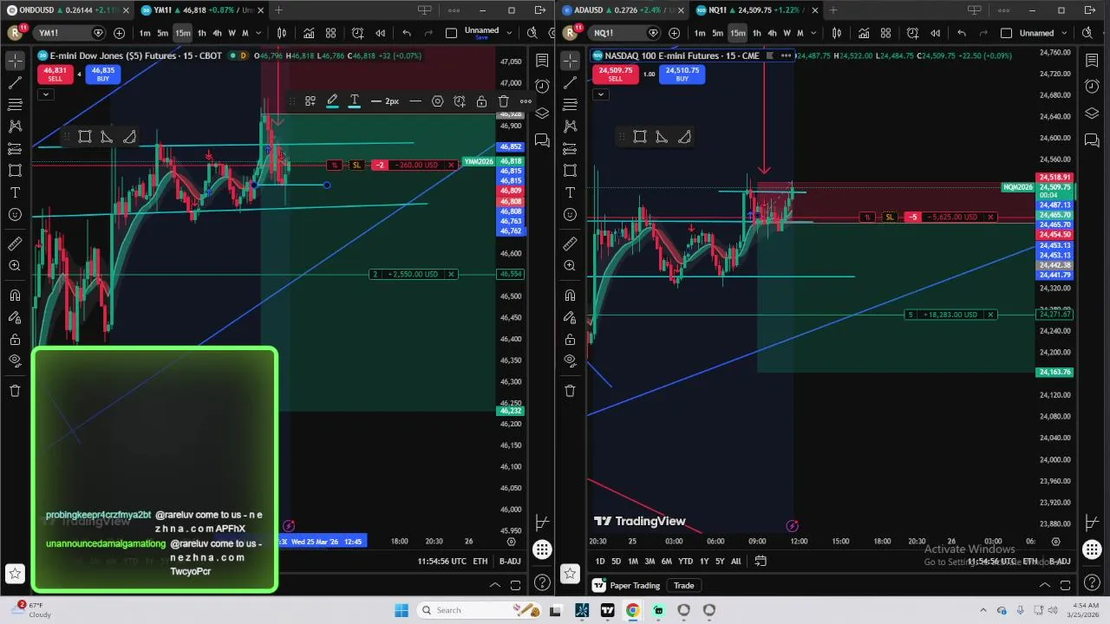This screenshot has width=1110, height=624.
Task: Toggle B-ADJ adjustment in YM1! bottom bar
Action: coord(510,562)
